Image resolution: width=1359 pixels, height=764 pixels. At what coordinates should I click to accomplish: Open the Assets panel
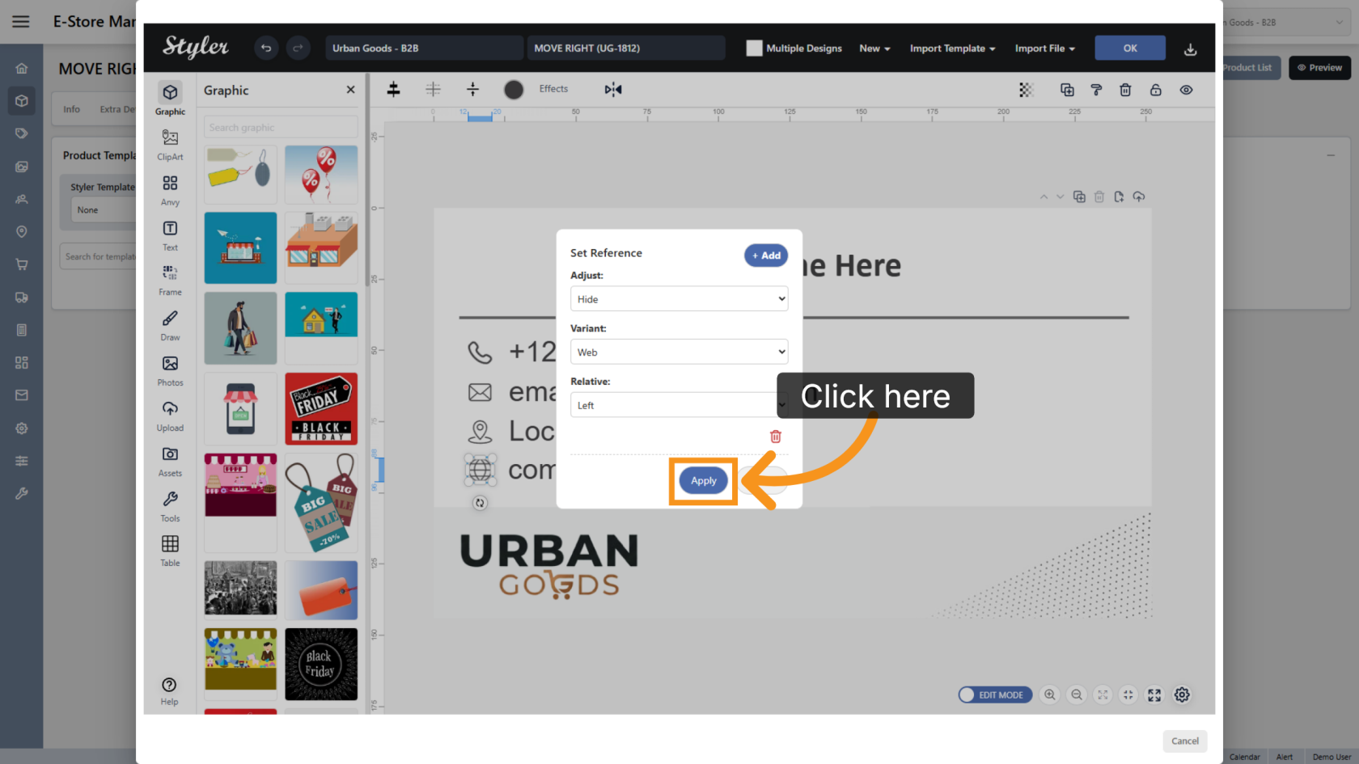[170, 461]
